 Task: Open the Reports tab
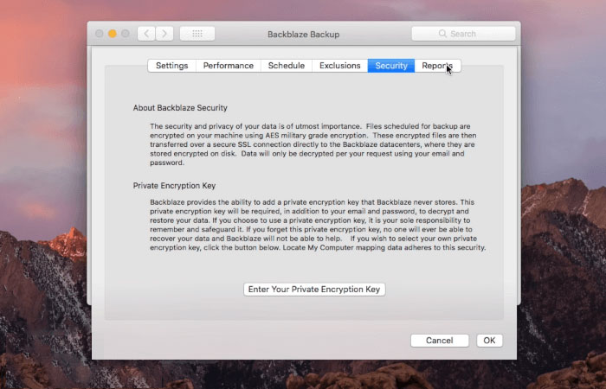(437, 66)
